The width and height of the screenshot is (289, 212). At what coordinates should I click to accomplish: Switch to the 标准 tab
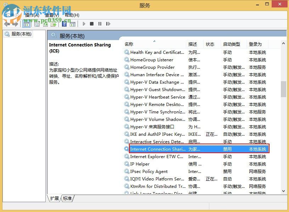pos(67,199)
